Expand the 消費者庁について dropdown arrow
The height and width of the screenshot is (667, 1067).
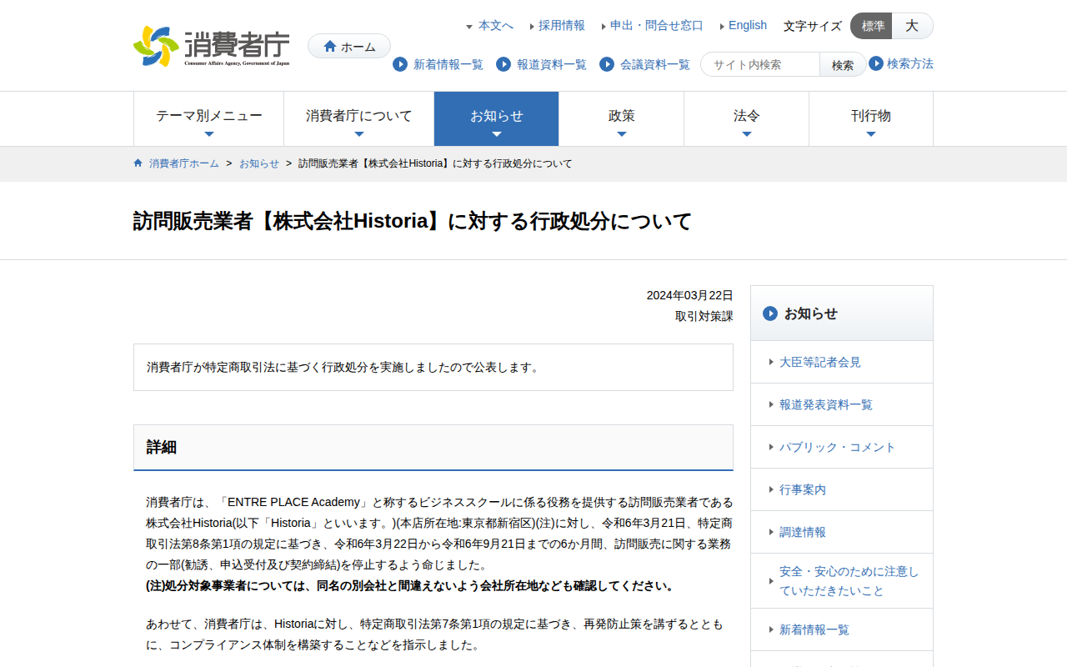click(359, 134)
